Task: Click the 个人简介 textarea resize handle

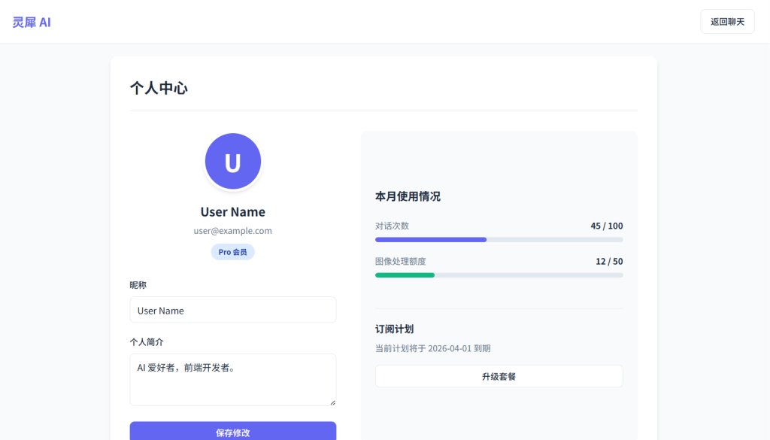Action: [x=332, y=402]
